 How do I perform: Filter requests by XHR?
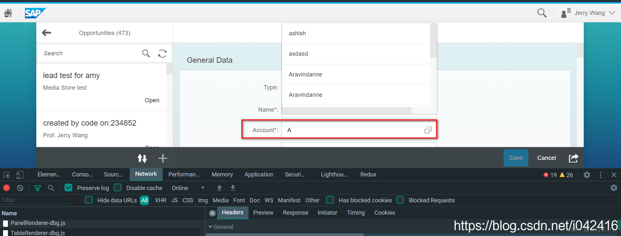point(160,200)
